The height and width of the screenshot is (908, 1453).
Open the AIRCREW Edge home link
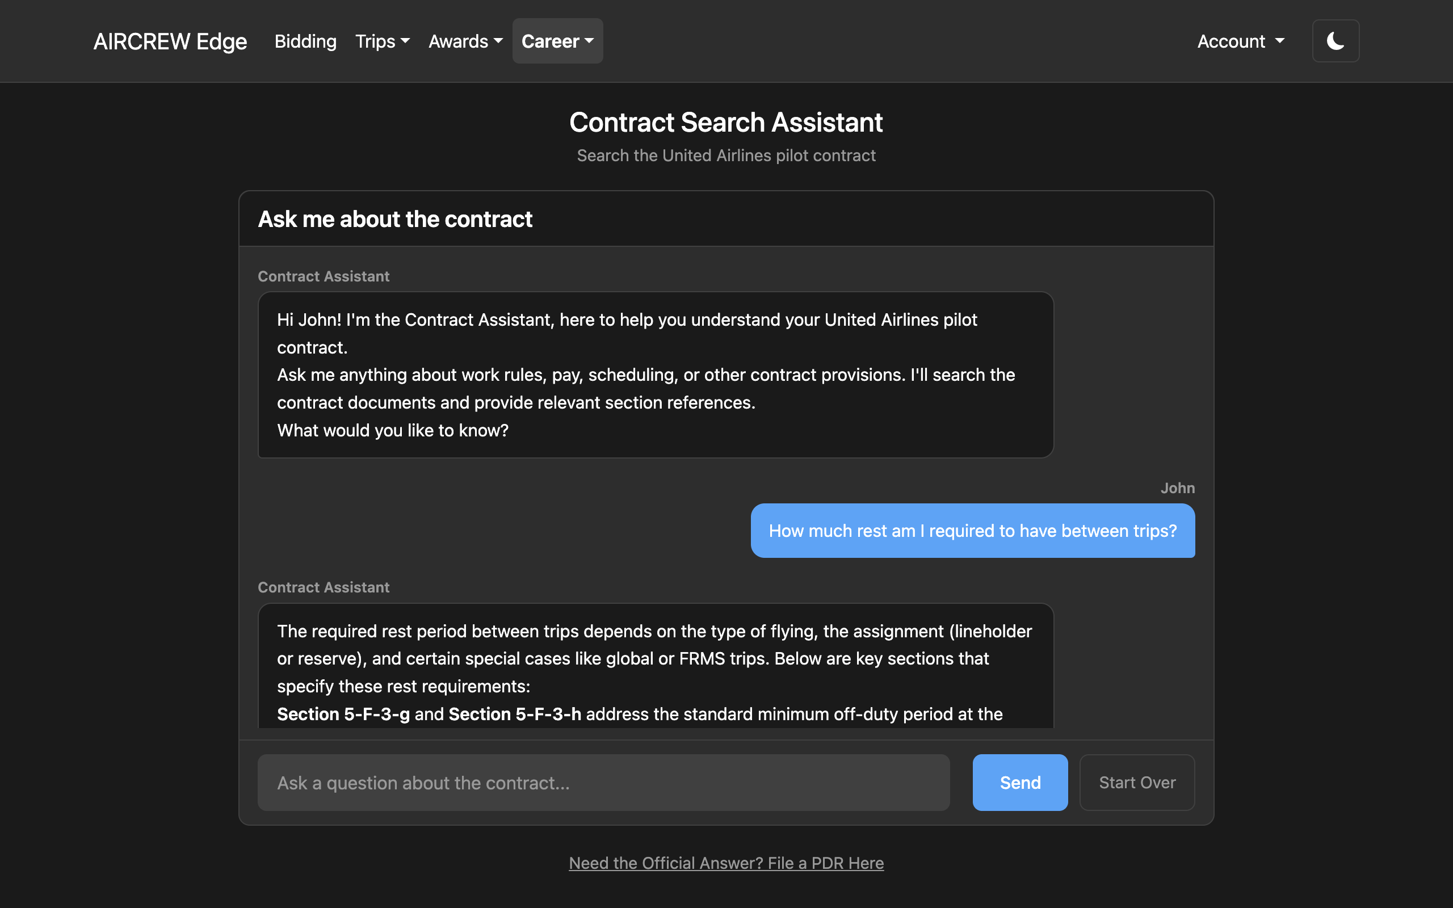click(170, 41)
